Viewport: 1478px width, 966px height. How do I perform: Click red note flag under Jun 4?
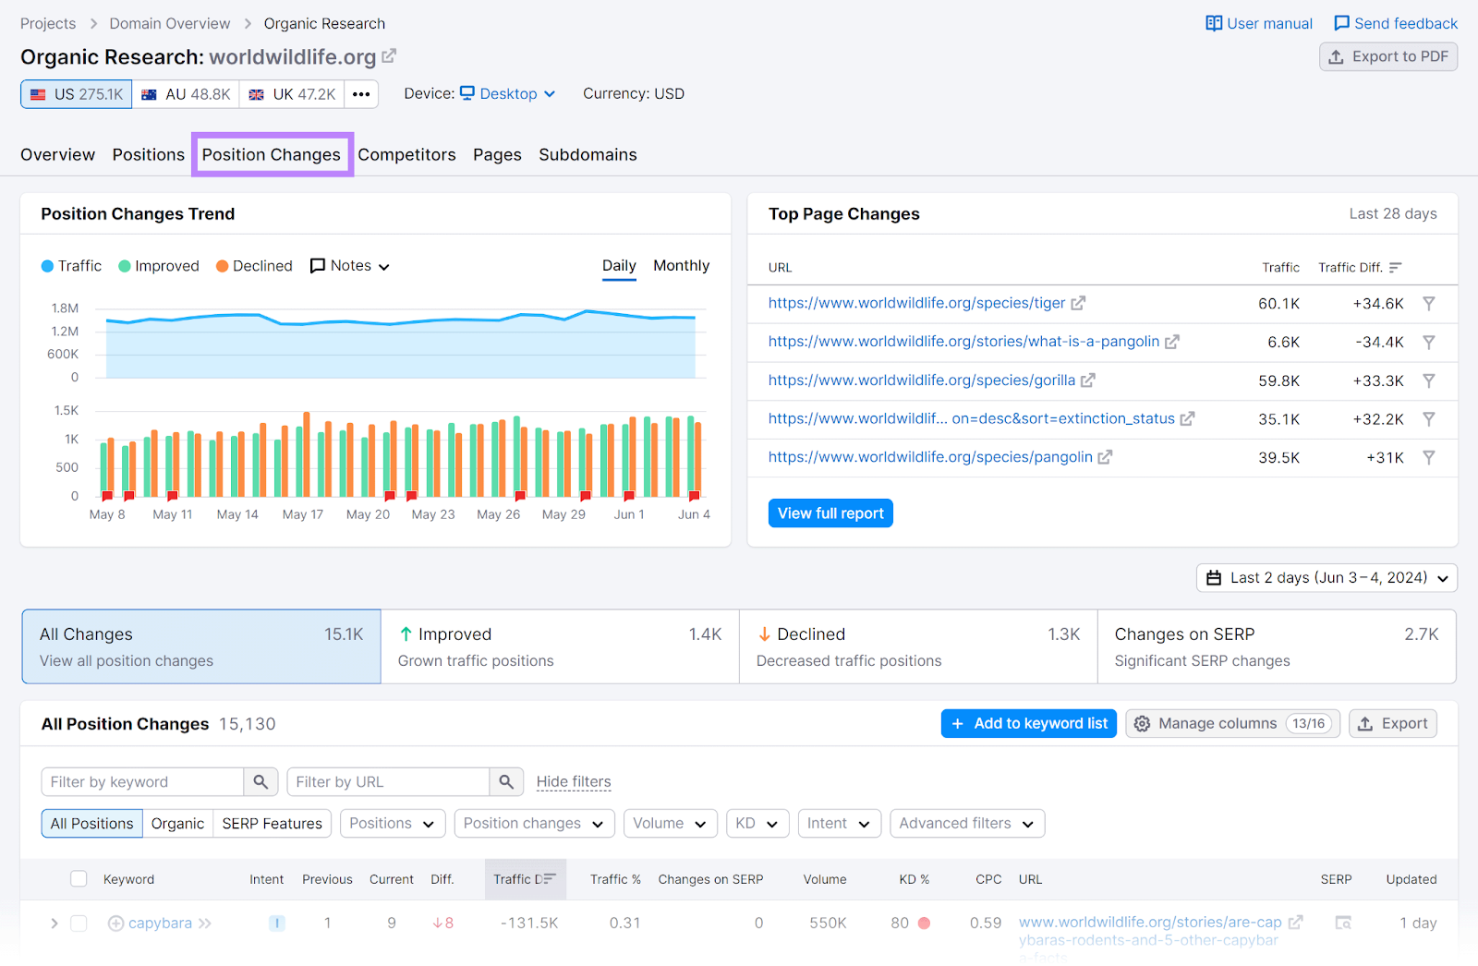[694, 496]
